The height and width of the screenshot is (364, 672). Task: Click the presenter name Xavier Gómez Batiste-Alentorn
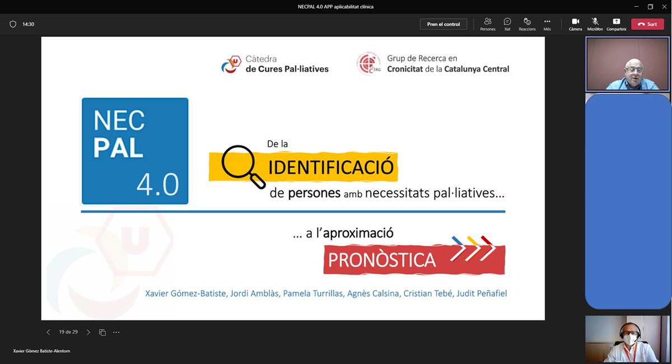click(x=41, y=351)
